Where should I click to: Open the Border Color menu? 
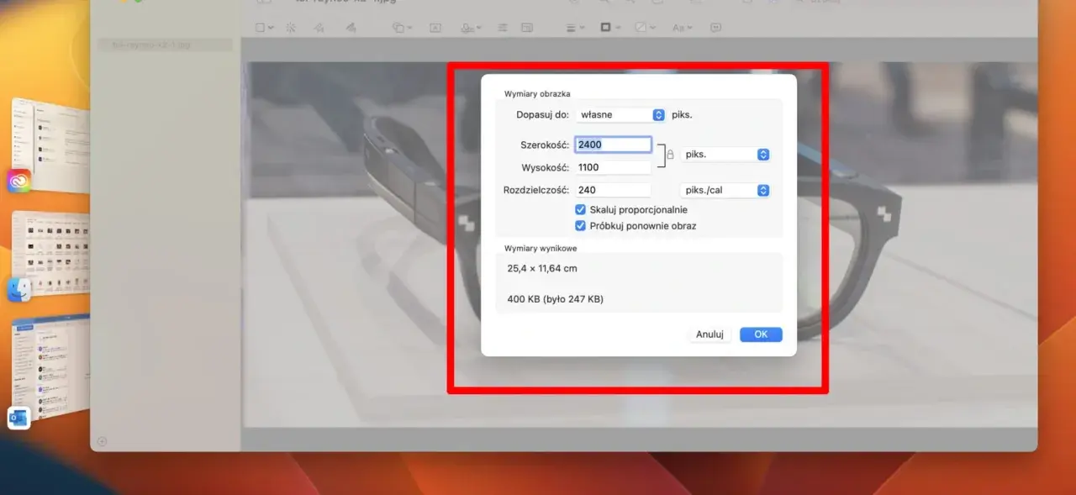coord(610,28)
